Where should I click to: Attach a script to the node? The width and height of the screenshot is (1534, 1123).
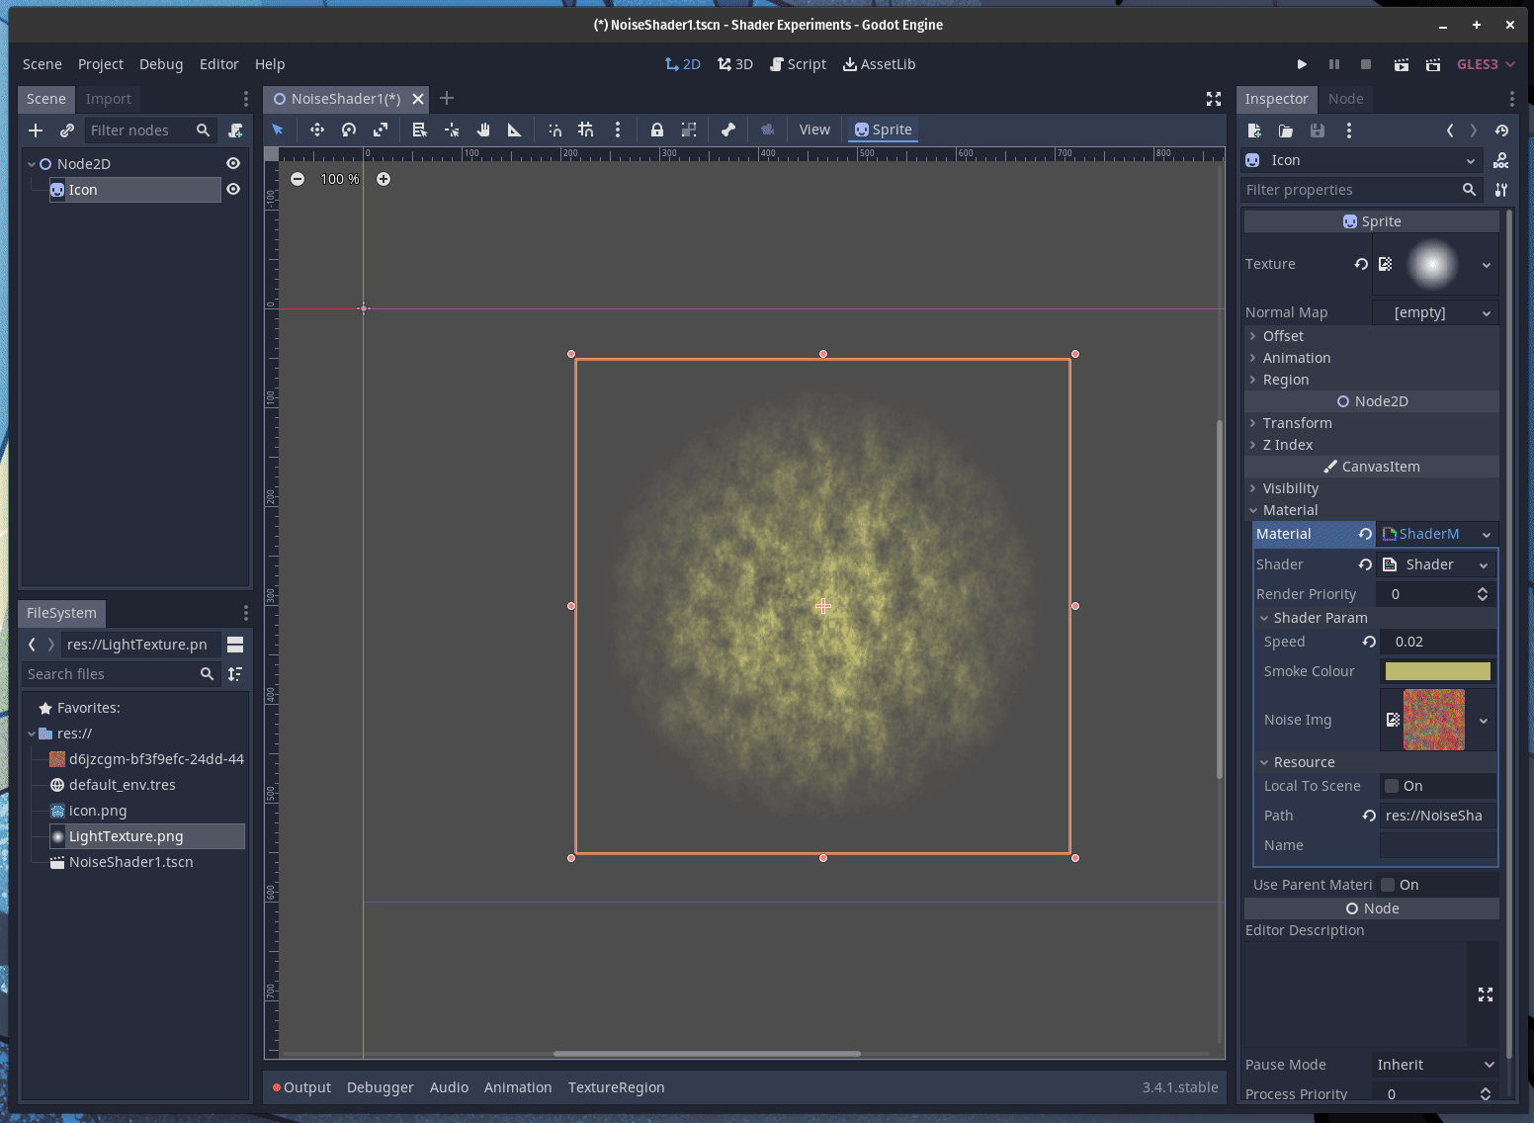point(235,130)
